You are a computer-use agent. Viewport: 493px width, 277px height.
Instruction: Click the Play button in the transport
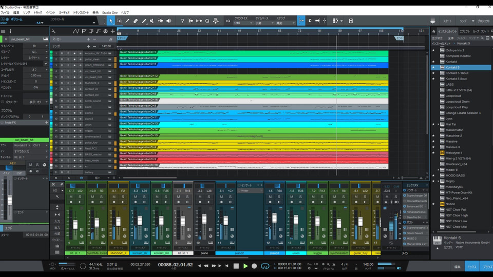(245, 266)
